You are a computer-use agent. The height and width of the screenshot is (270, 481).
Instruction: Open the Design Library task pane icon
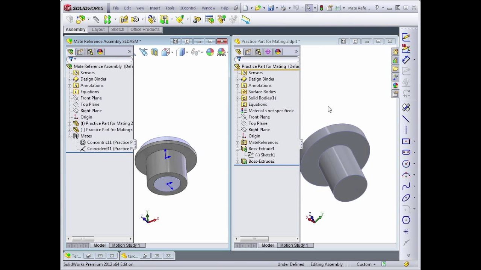(x=395, y=60)
